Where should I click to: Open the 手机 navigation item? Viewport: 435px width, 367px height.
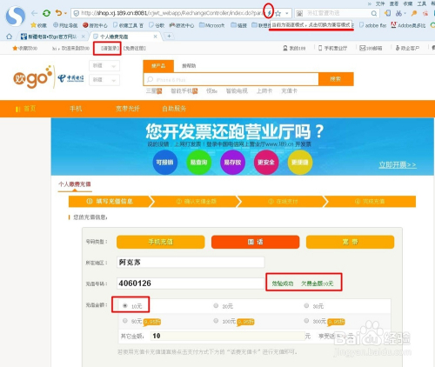[76, 109]
